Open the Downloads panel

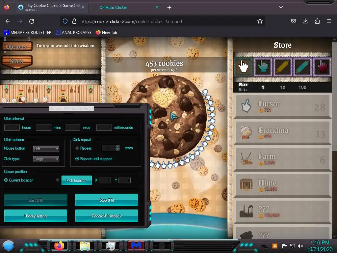pyautogui.click(x=305, y=21)
